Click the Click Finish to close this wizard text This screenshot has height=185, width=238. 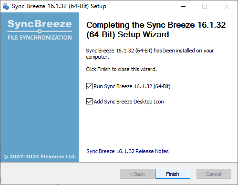click(122, 69)
